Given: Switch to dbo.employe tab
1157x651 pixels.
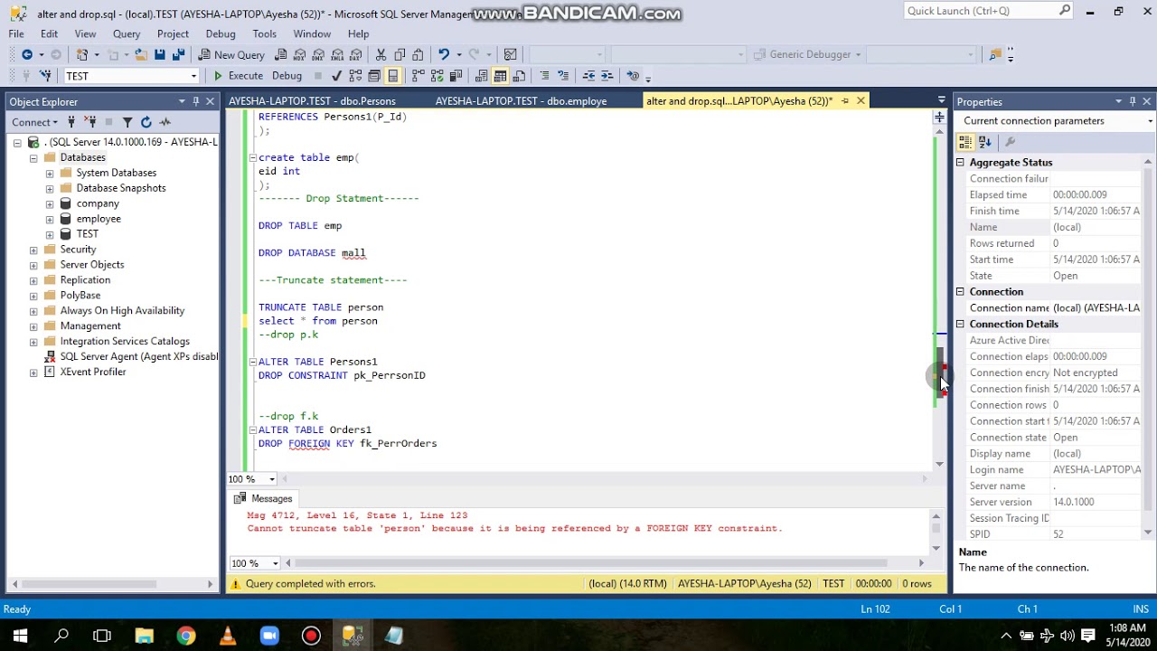Looking at the screenshot, I should click(521, 101).
